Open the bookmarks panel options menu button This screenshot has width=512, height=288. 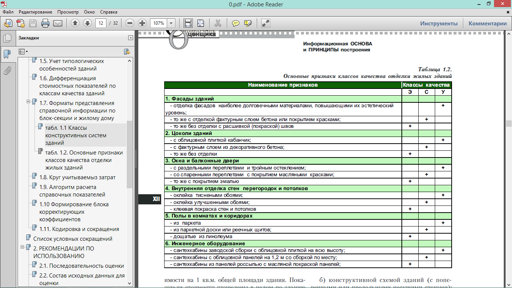click(x=23, y=51)
